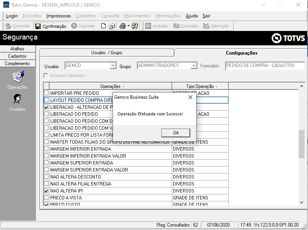
Task: Click OK in success dialog
Action: pos(176,133)
